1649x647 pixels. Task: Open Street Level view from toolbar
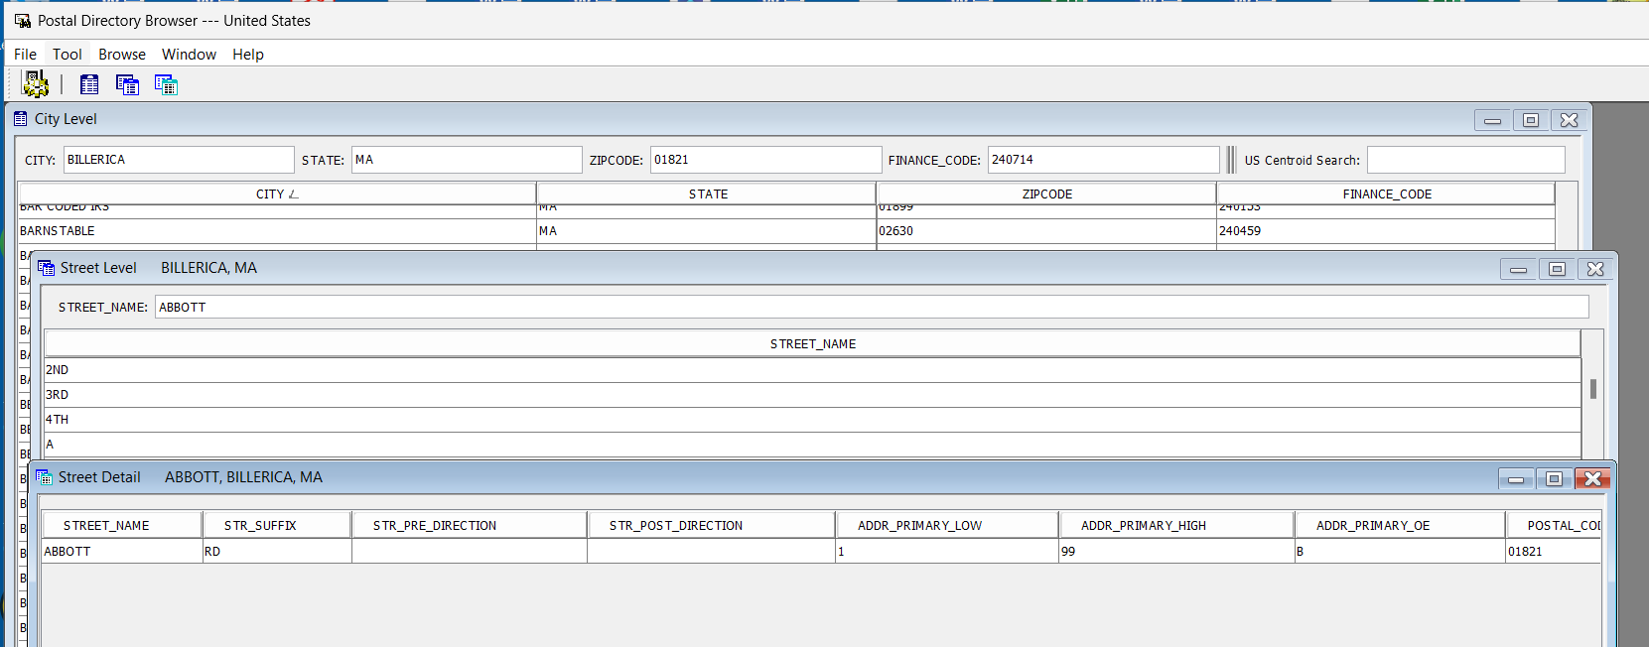(x=127, y=84)
